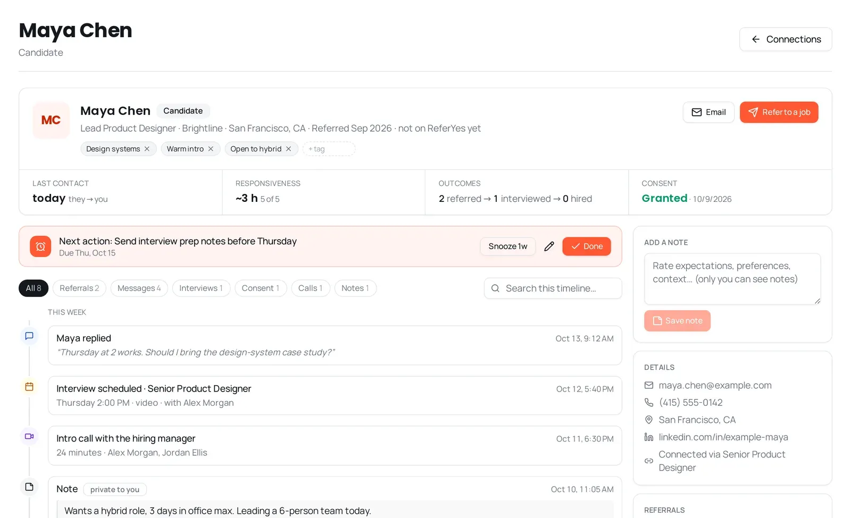851x518 pixels.
Task: Click the message bubble timeline icon
Action: click(x=29, y=336)
